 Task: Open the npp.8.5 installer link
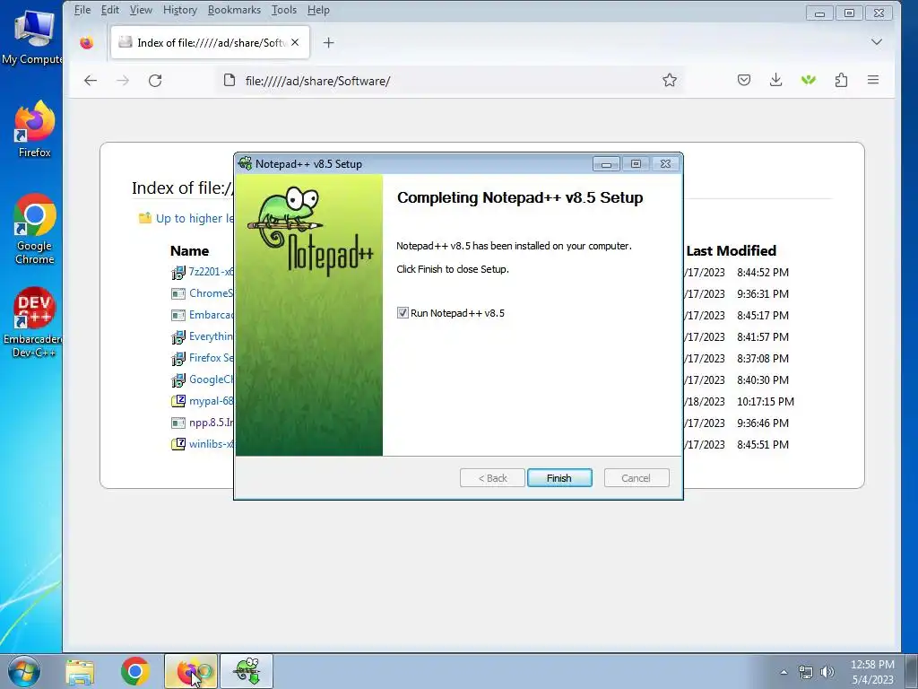pos(211,423)
